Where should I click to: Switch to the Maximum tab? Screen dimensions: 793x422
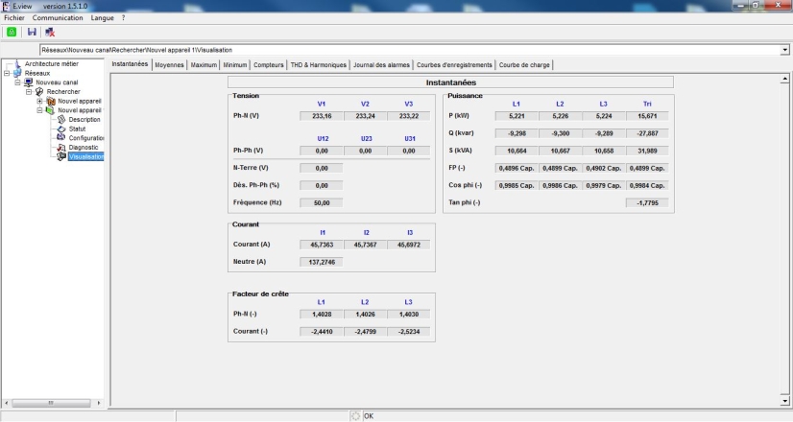pyautogui.click(x=204, y=65)
